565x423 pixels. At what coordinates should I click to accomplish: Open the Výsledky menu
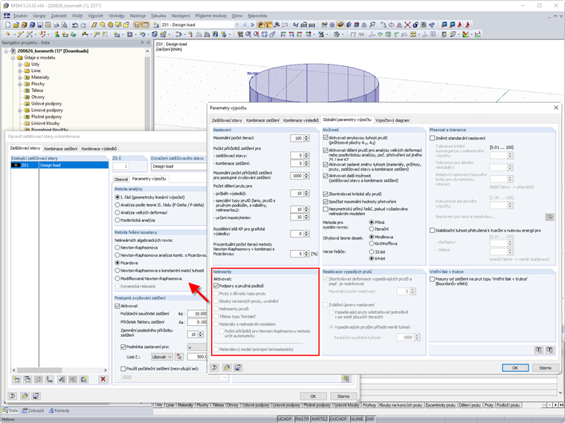(x=117, y=16)
